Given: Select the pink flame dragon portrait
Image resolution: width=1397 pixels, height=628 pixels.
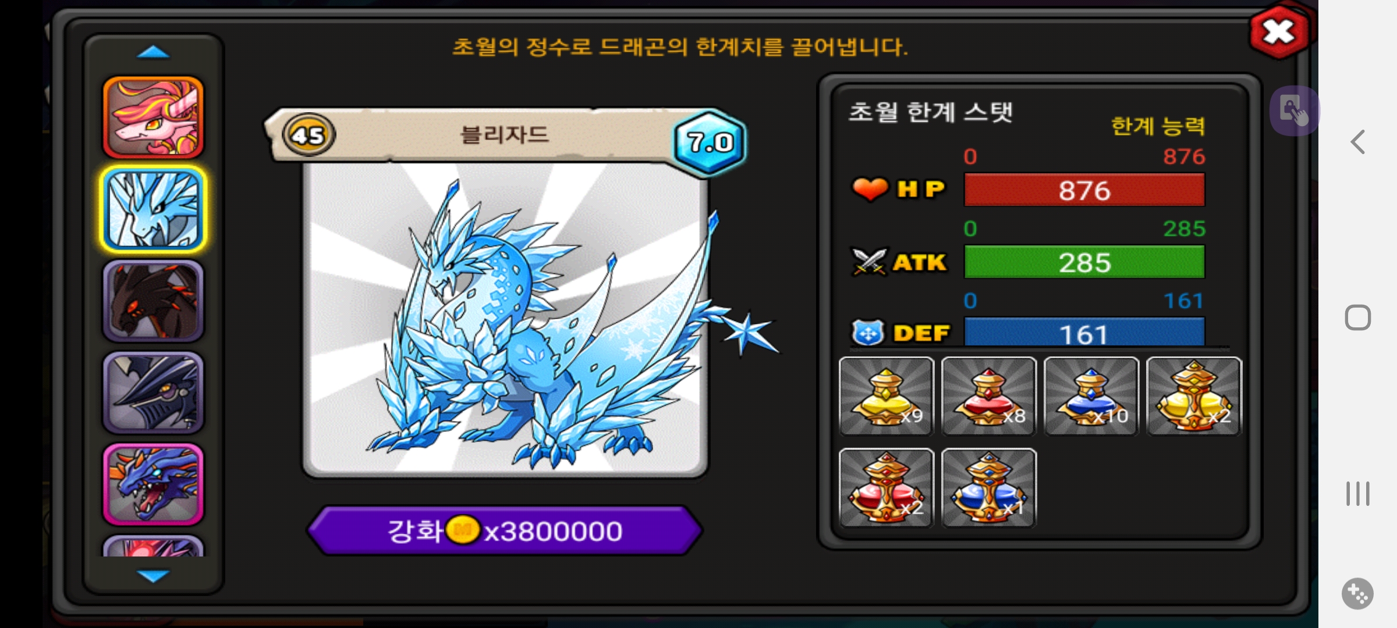Looking at the screenshot, I should [153, 117].
